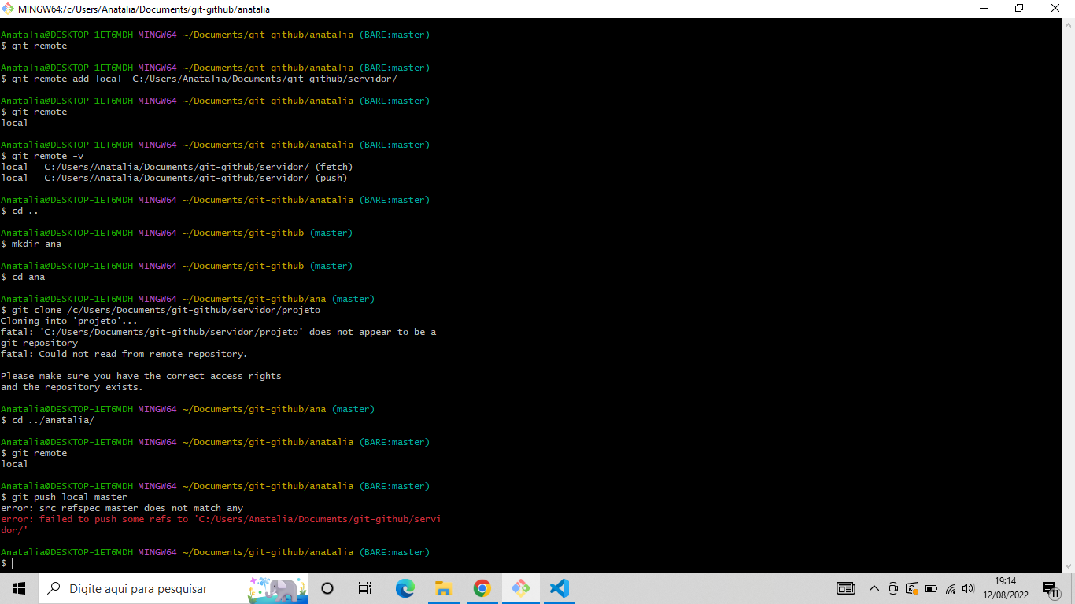The image size is (1075, 604).
Task: Click the red 'error: failed to push some refs' line
Action: coord(220,519)
